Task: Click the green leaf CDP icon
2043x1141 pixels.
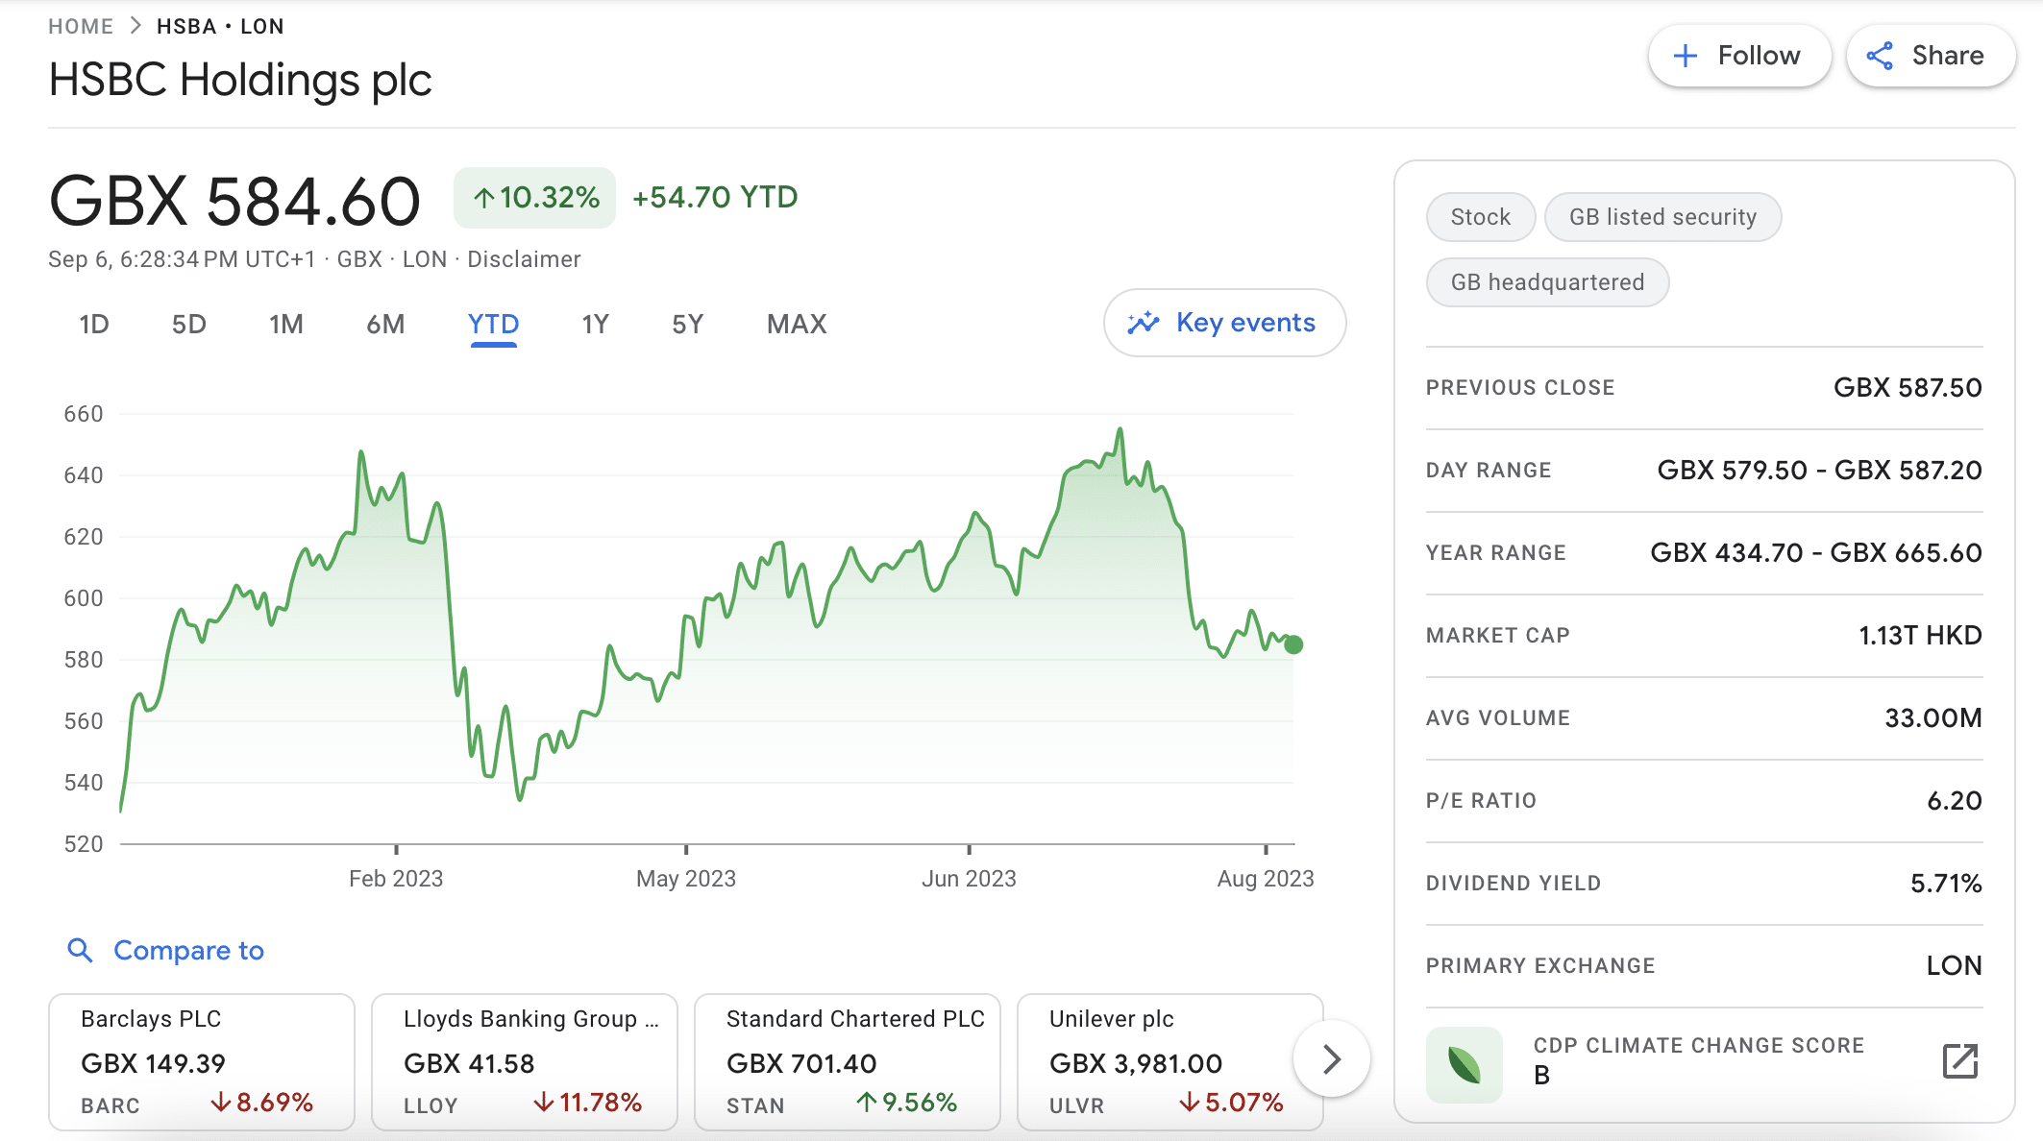Action: pyautogui.click(x=1465, y=1064)
